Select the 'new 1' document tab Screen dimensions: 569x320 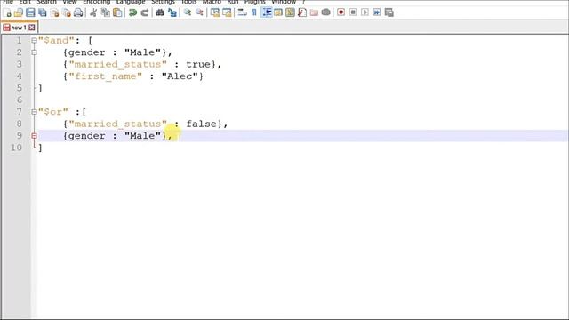click(x=19, y=28)
